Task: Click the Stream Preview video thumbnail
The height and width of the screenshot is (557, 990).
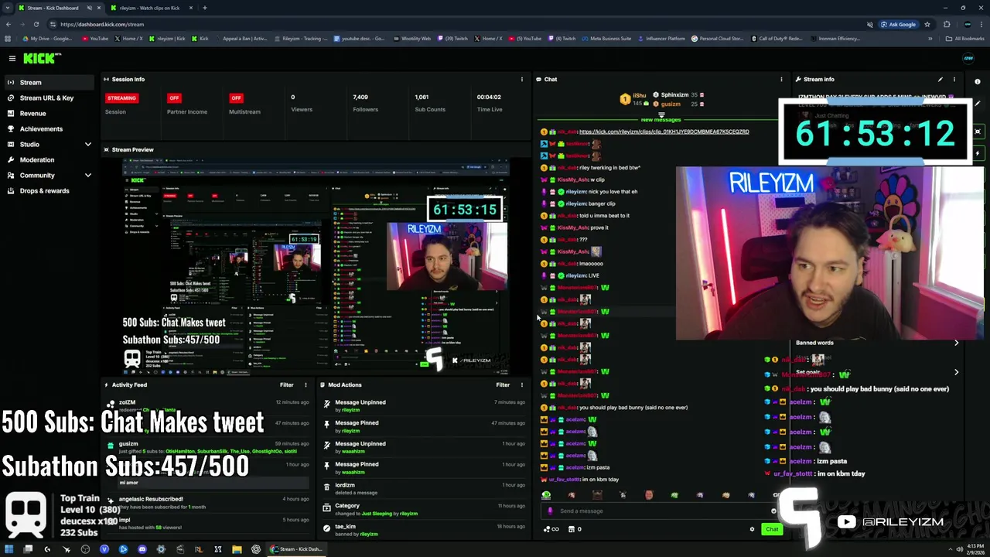Action: [x=316, y=267]
